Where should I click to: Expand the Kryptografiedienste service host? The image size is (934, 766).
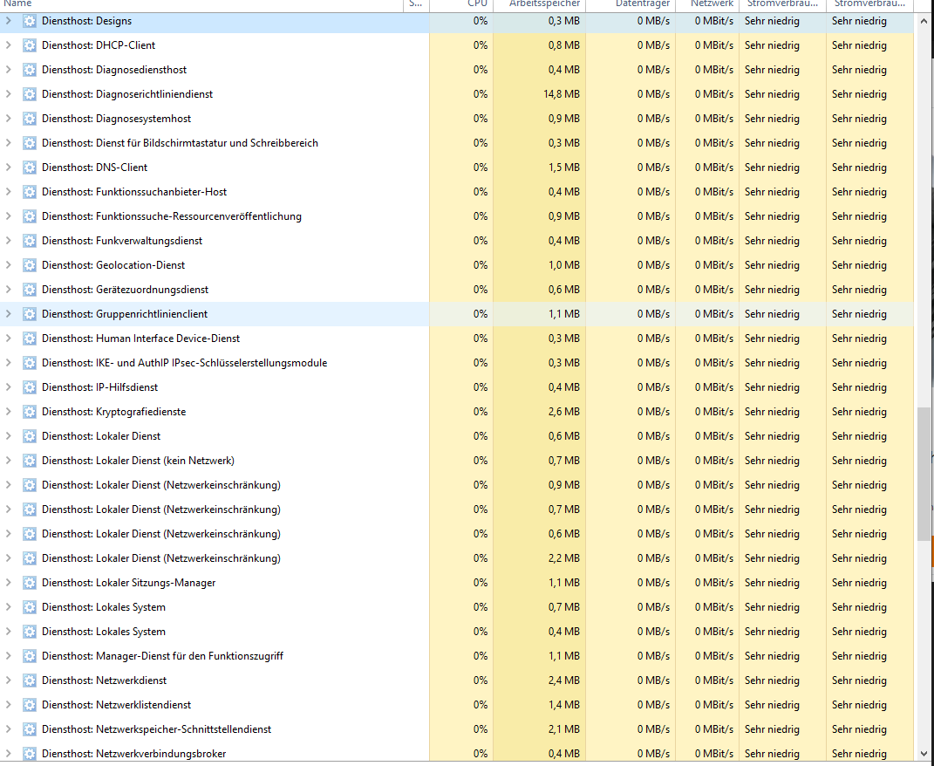pos(9,412)
